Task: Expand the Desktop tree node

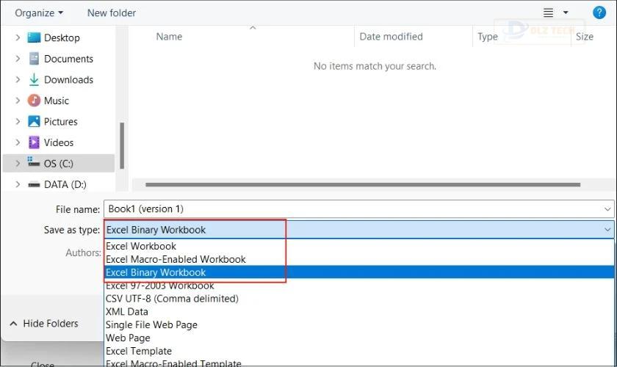Action: click(x=18, y=37)
